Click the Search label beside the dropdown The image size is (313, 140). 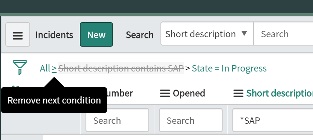click(x=140, y=35)
